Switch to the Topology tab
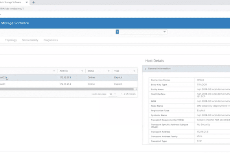 (11, 40)
